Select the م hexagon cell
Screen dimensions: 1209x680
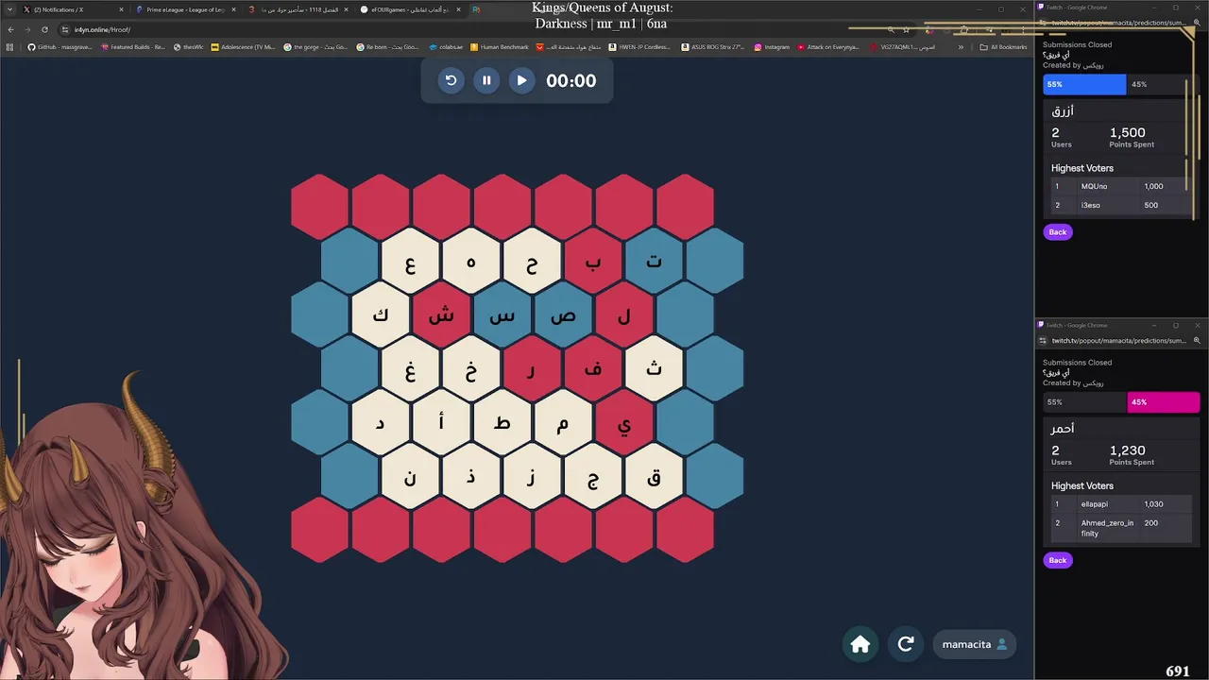562,422
